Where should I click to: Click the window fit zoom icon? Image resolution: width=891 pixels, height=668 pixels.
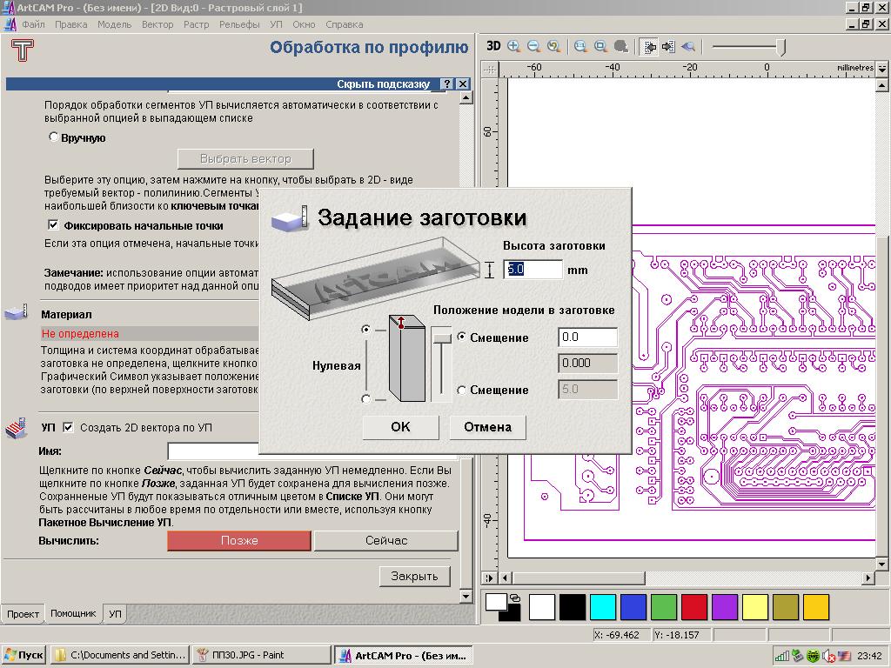pos(600,47)
